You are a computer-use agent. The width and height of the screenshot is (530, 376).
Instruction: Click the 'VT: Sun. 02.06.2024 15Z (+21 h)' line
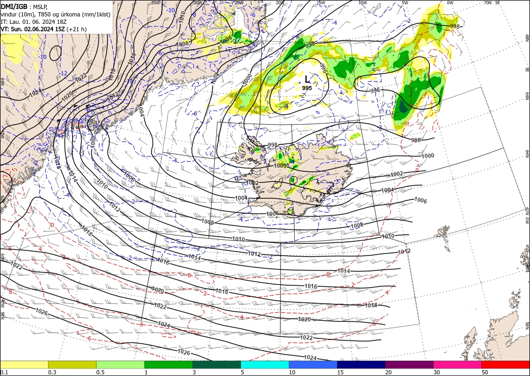(43, 29)
